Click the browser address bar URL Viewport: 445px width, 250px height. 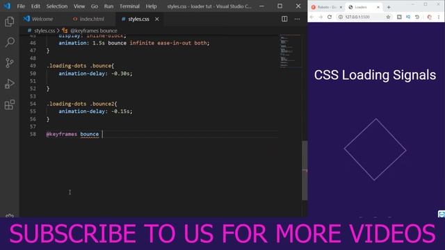(x=357, y=17)
